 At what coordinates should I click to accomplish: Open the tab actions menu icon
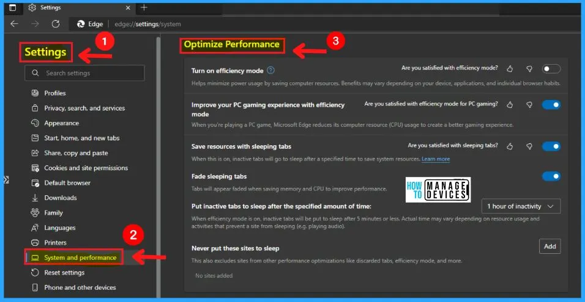[13, 7]
